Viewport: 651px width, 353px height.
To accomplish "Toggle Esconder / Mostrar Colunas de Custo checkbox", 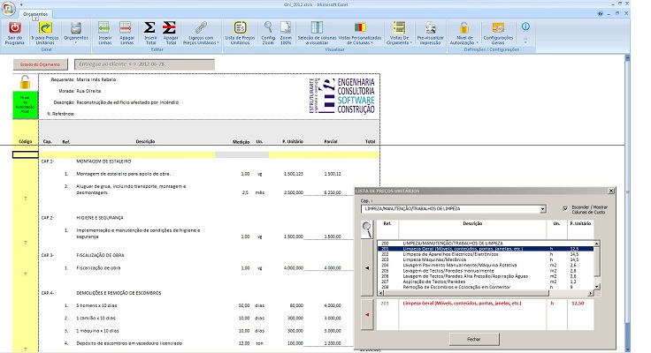I will click(x=565, y=209).
